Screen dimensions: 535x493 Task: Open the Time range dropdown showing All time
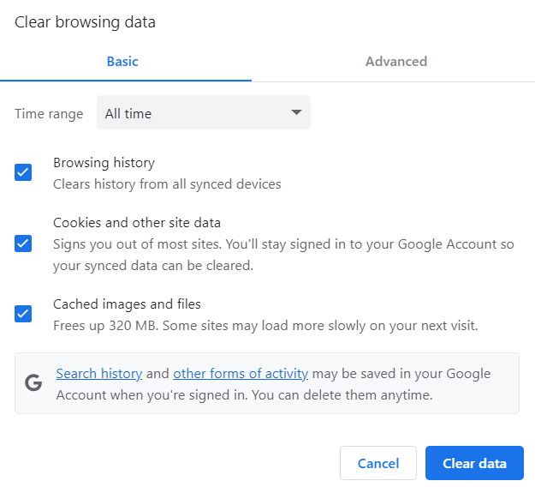coord(203,113)
